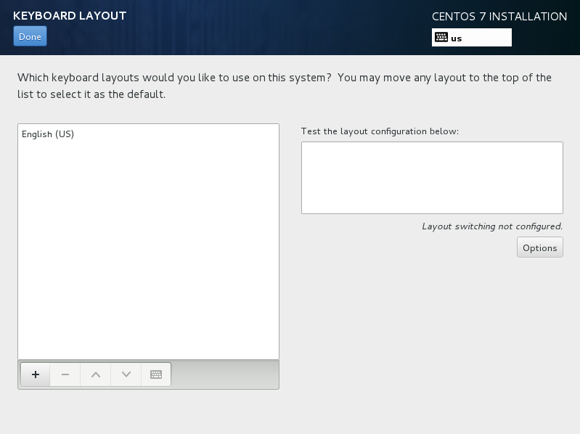Add a keyboard layout with plus icon
This screenshot has width=580, height=434.
pyautogui.click(x=36, y=374)
